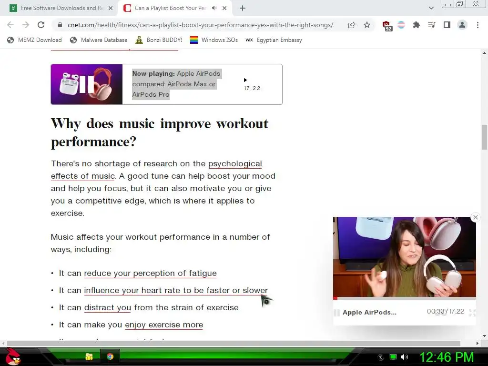Close the Can a Playlist Boost tab
The width and height of the screenshot is (488, 366).
tap(224, 8)
